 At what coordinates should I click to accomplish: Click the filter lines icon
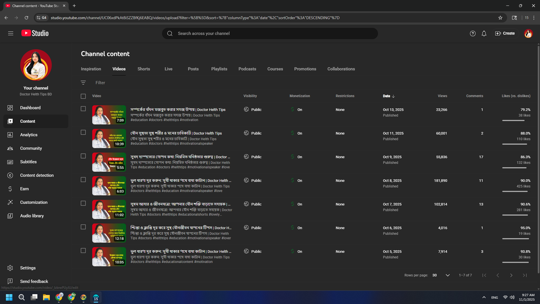coord(83,83)
